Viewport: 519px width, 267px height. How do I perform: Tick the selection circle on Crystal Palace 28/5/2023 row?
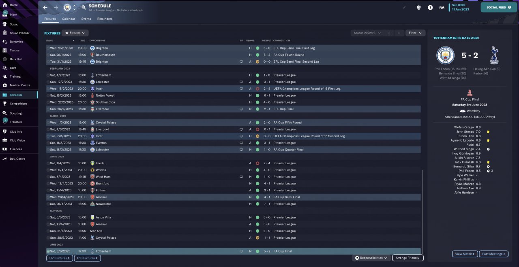point(48,238)
